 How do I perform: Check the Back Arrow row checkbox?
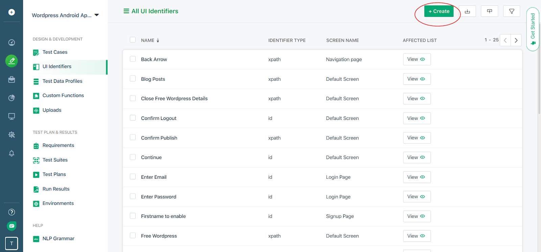[x=133, y=59]
